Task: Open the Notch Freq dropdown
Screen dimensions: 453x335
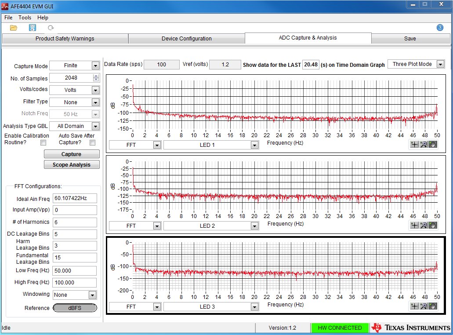Action: [x=95, y=114]
